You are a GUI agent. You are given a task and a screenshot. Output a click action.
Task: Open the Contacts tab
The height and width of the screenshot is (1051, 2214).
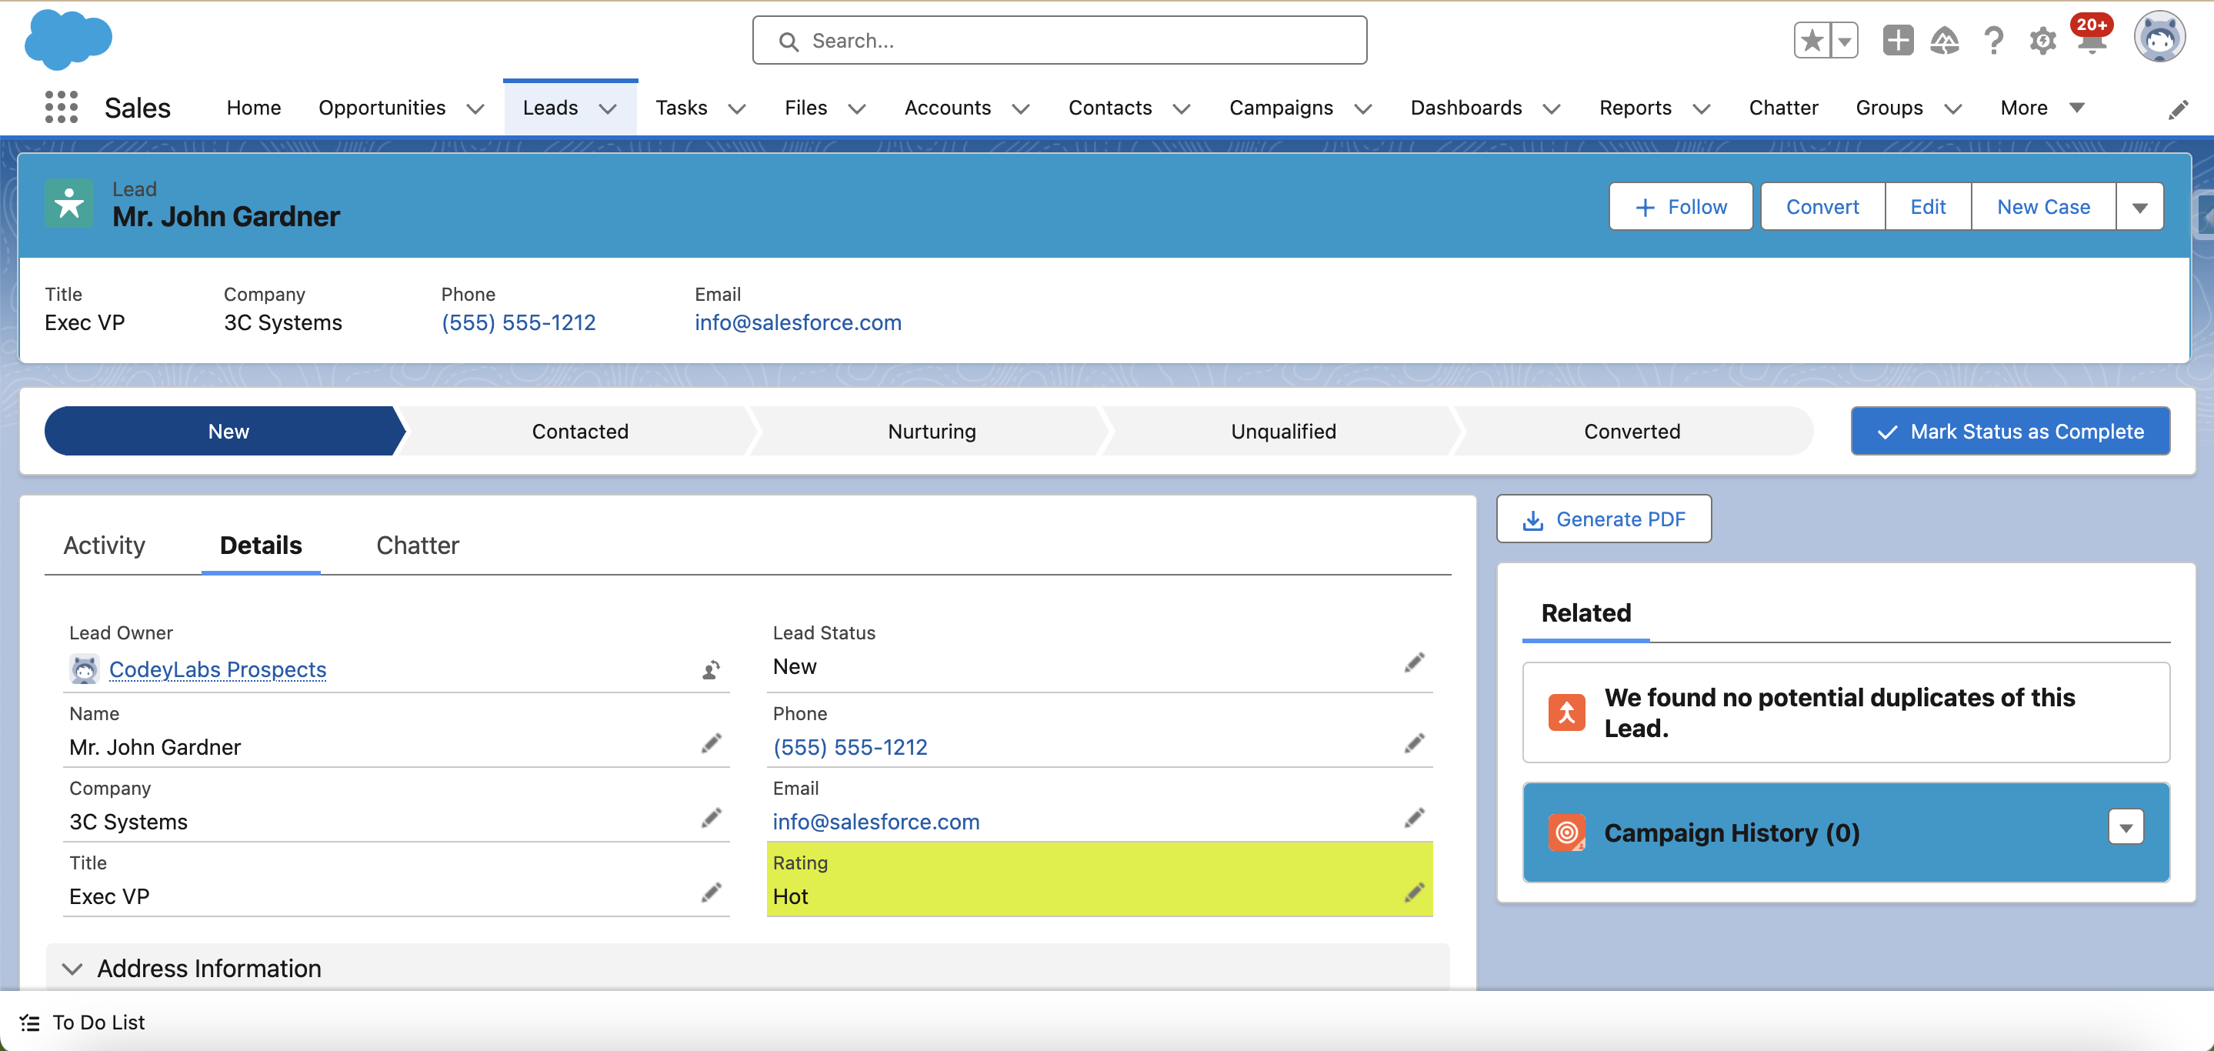tap(1109, 108)
